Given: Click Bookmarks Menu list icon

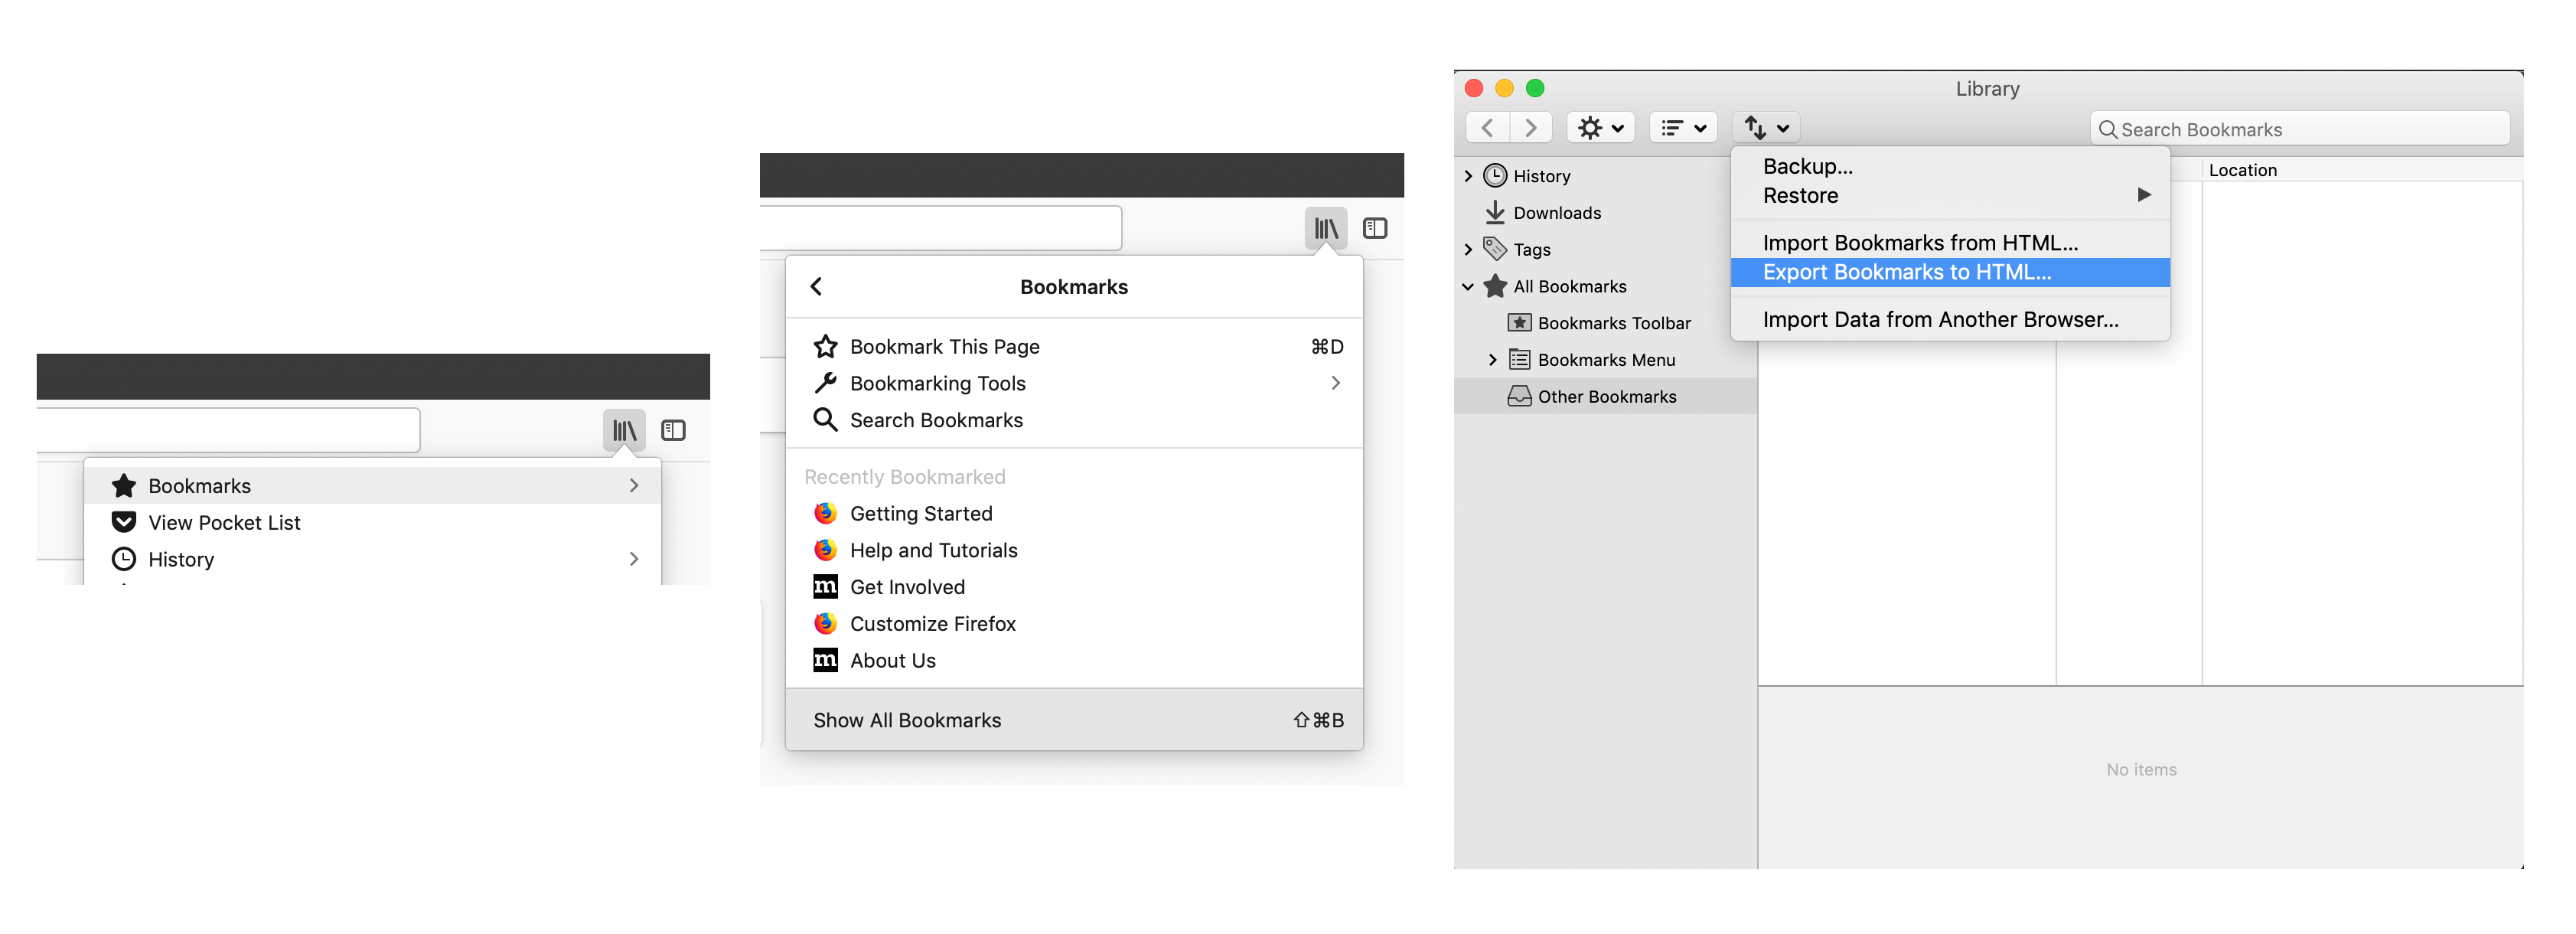Looking at the screenshot, I should [x=1519, y=360].
